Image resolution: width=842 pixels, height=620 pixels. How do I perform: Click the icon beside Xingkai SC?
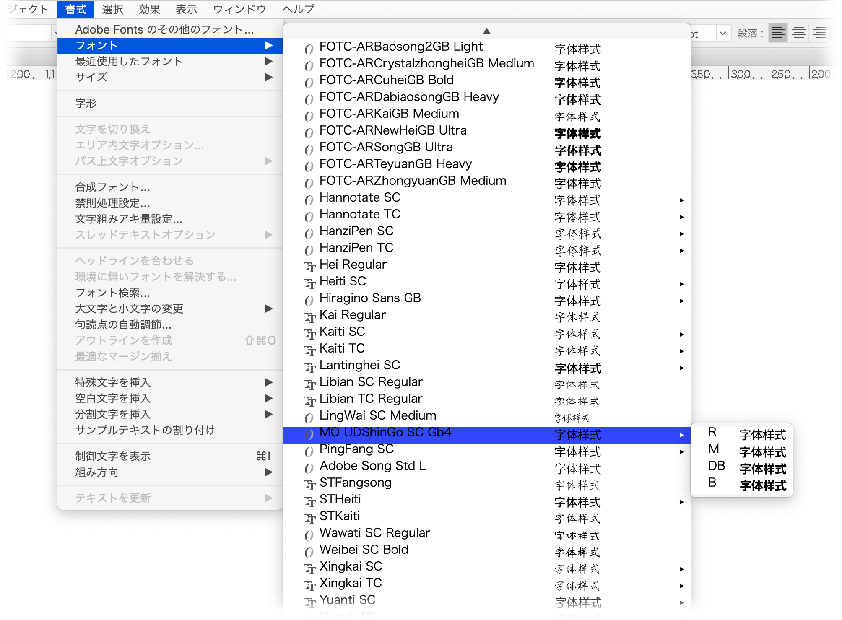pyautogui.click(x=309, y=568)
